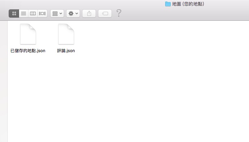Click the window title 地圖 (您的地點)

pyautogui.click(x=188, y=4)
